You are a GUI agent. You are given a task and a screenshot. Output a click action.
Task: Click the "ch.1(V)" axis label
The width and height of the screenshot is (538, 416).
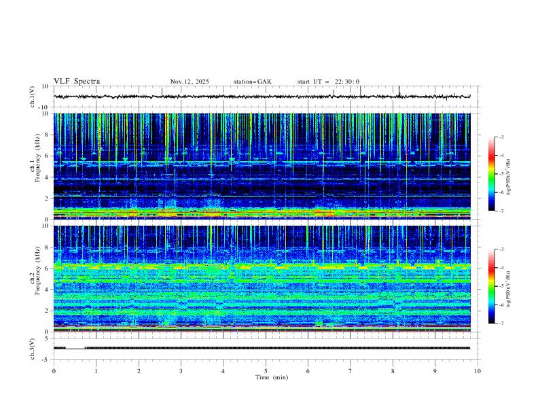pos(33,97)
